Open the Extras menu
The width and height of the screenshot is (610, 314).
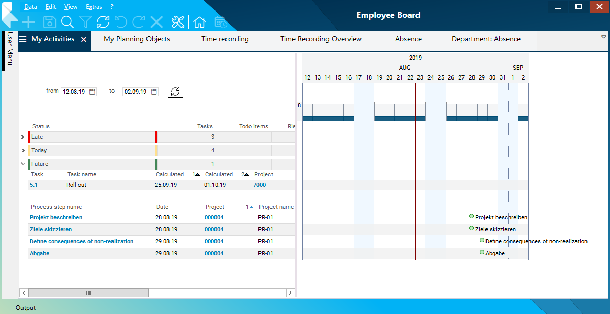(x=94, y=7)
